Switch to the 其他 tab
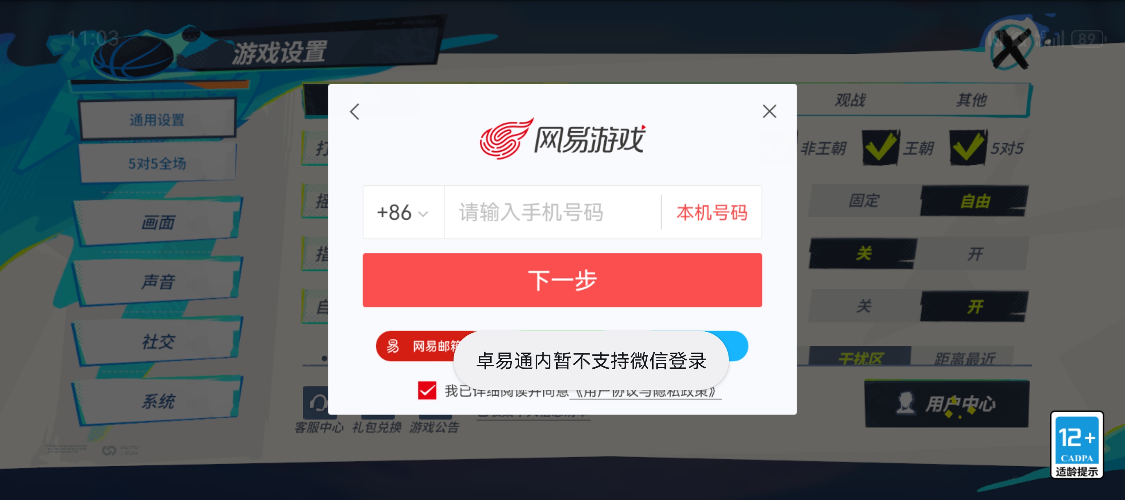Screen dimensions: 1125x500 click(971, 100)
